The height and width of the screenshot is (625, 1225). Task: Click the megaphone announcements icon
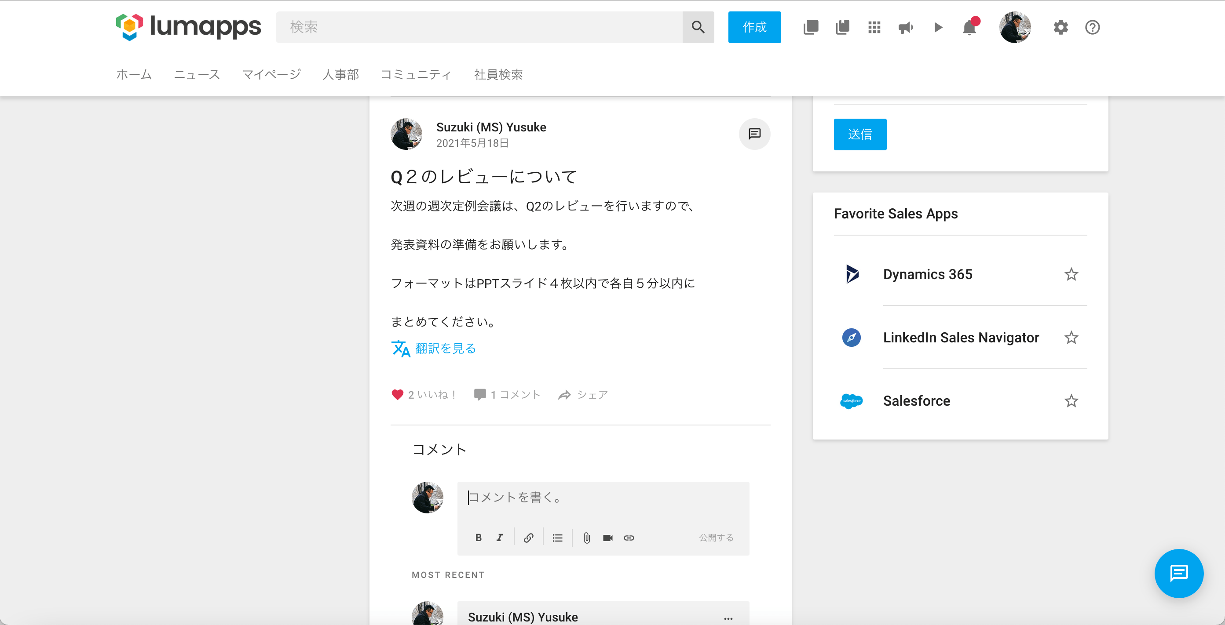coord(905,28)
